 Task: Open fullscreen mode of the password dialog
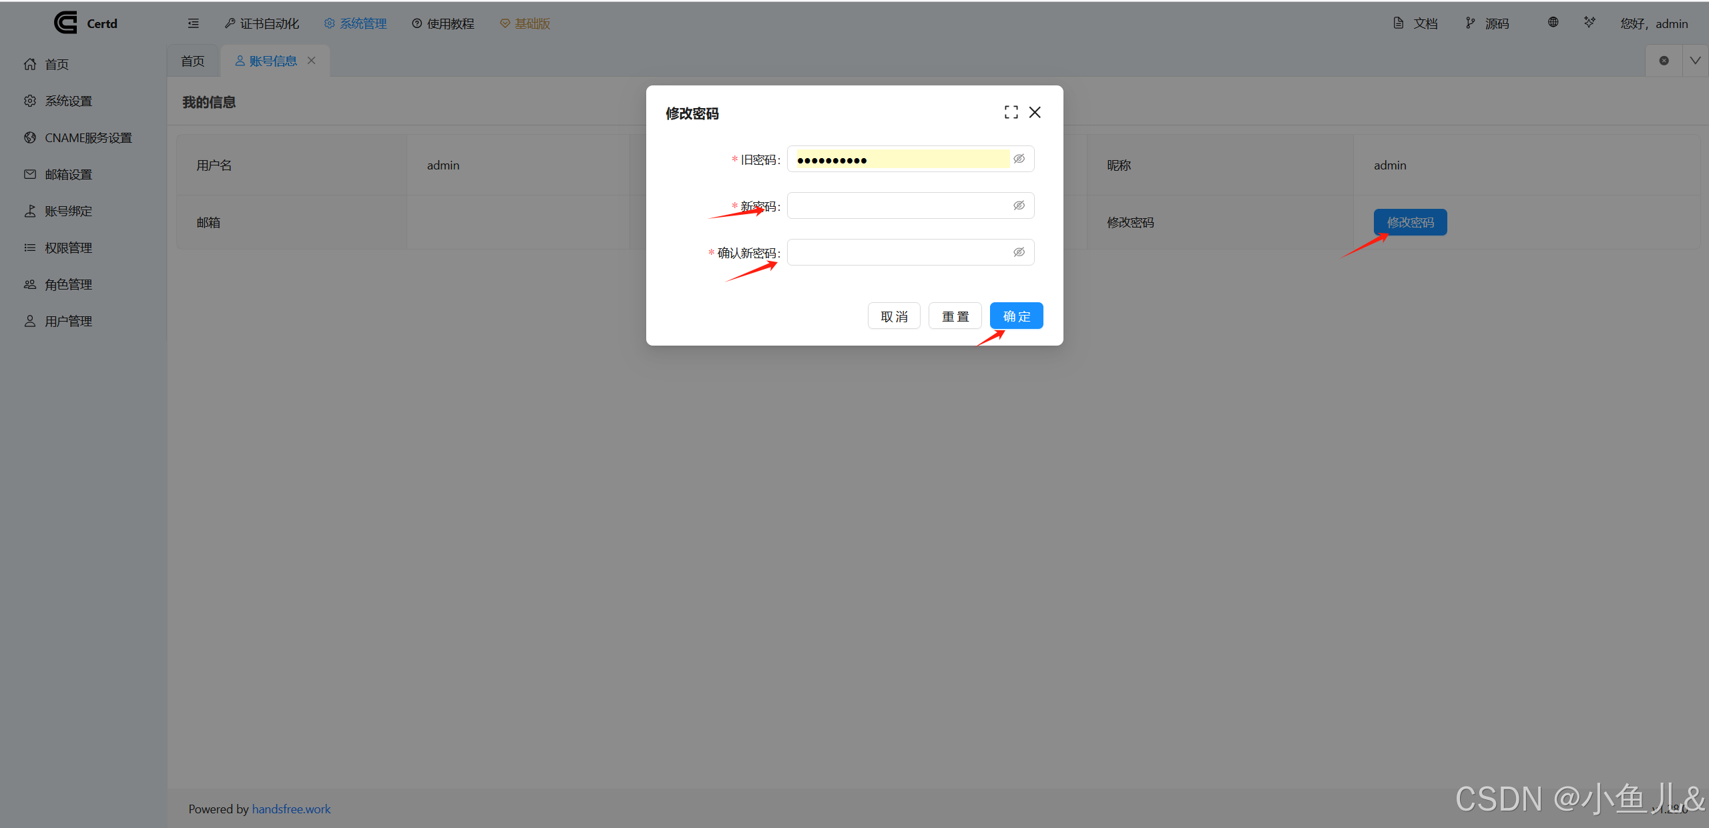1011,112
